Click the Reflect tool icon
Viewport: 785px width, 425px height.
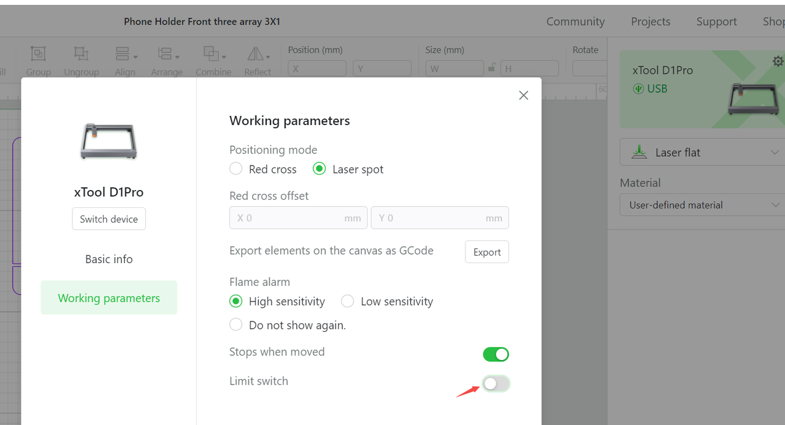click(257, 55)
